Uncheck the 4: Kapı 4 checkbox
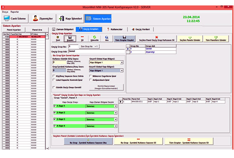Screen dimensions: 234x158 point(55,126)
